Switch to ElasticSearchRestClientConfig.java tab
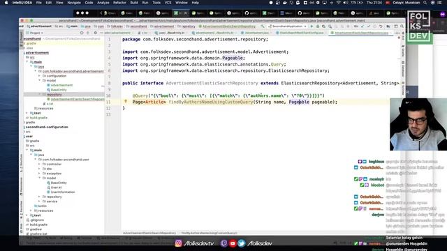The width and height of the screenshot is (447, 251). point(302,33)
